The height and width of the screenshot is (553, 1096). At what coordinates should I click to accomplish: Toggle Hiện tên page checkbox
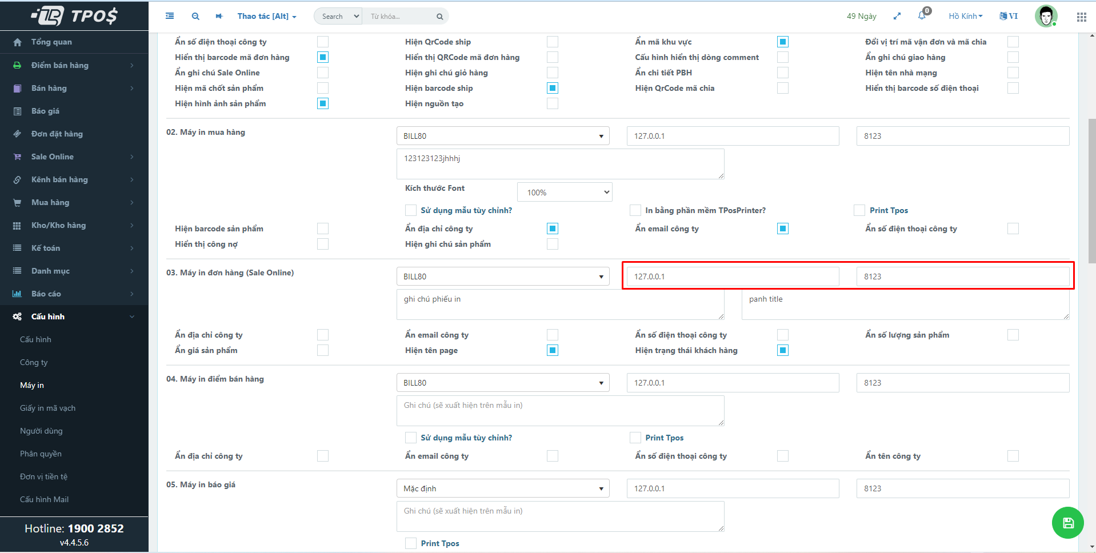click(553, 350)
